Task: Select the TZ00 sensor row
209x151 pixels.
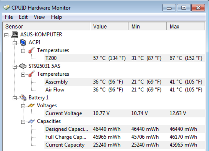Action: [x=125, y=58]
